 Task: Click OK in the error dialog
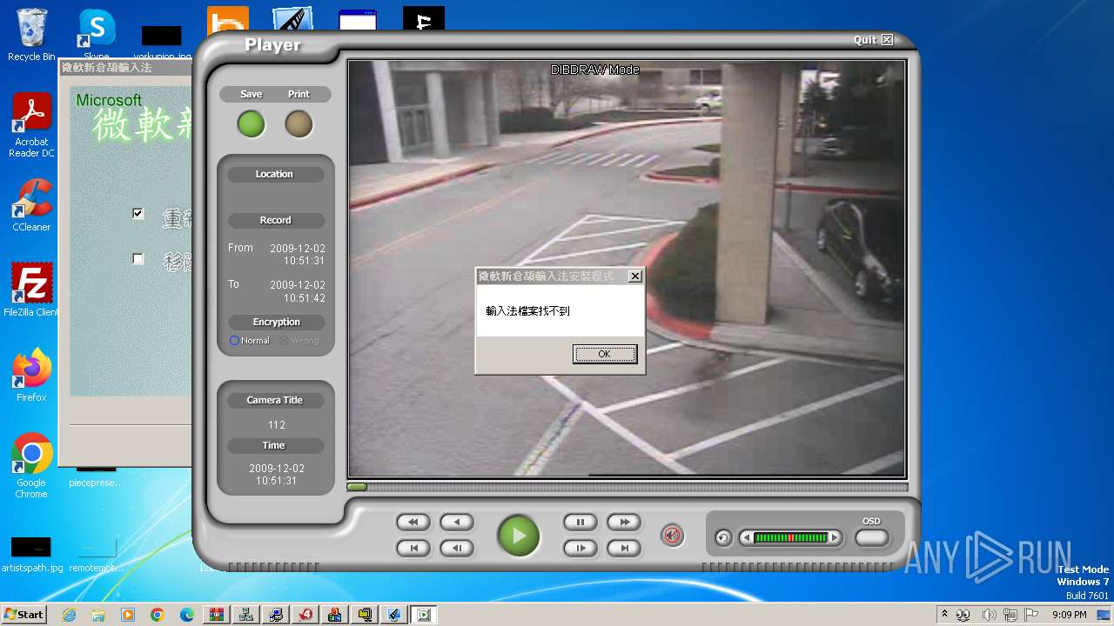tap(605, 354)
